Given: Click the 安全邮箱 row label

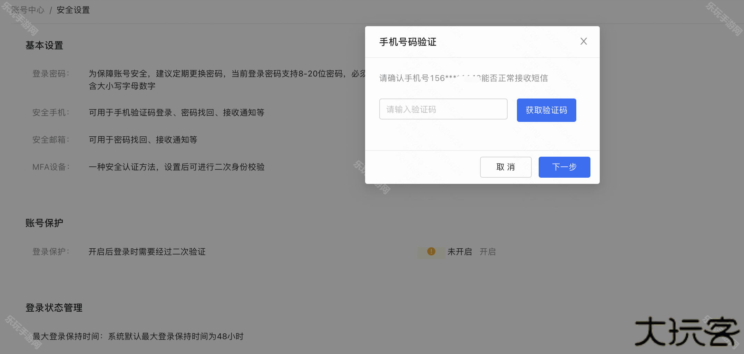Looking at the screenshot, I should click(x=51, y=140).
